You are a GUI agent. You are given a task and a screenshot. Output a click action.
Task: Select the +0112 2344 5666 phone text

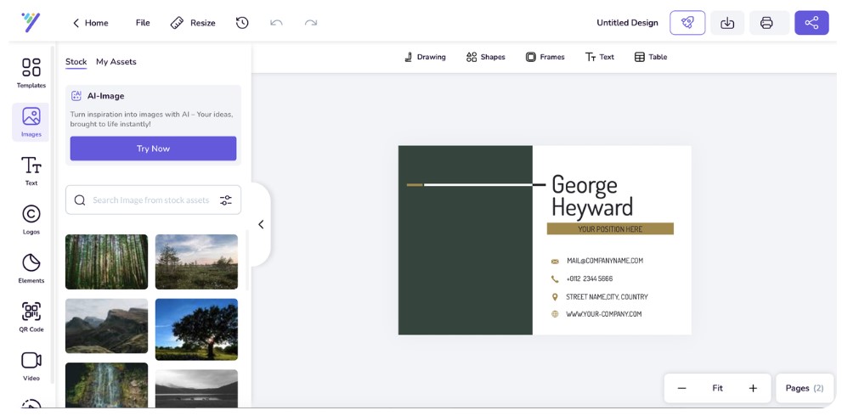pyautogui.click(x=589, y=278)
